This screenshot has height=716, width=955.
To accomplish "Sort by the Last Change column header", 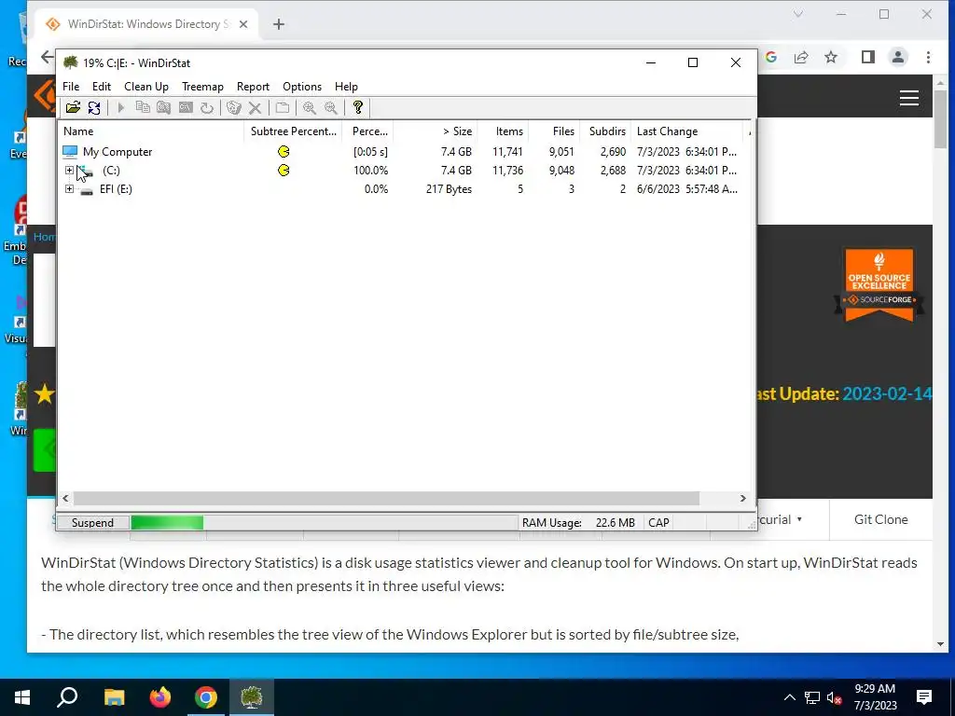I will 687,131.
